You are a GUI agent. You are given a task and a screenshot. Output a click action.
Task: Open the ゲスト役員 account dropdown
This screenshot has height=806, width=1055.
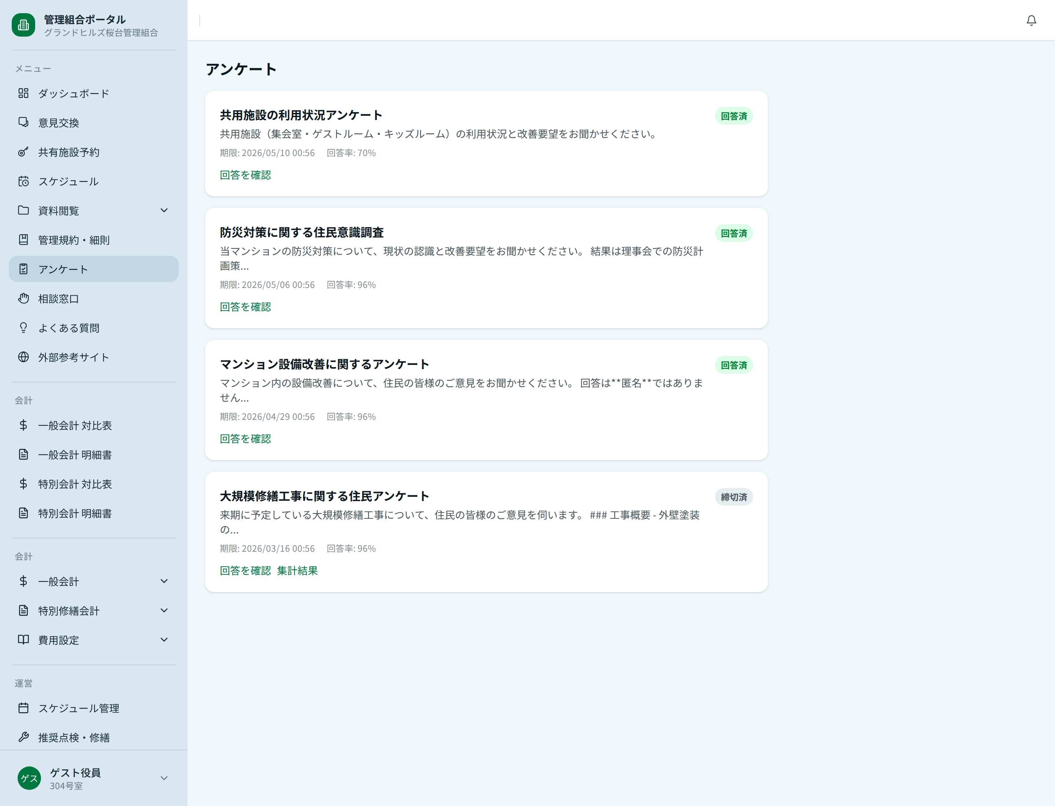tap(164, 778)
